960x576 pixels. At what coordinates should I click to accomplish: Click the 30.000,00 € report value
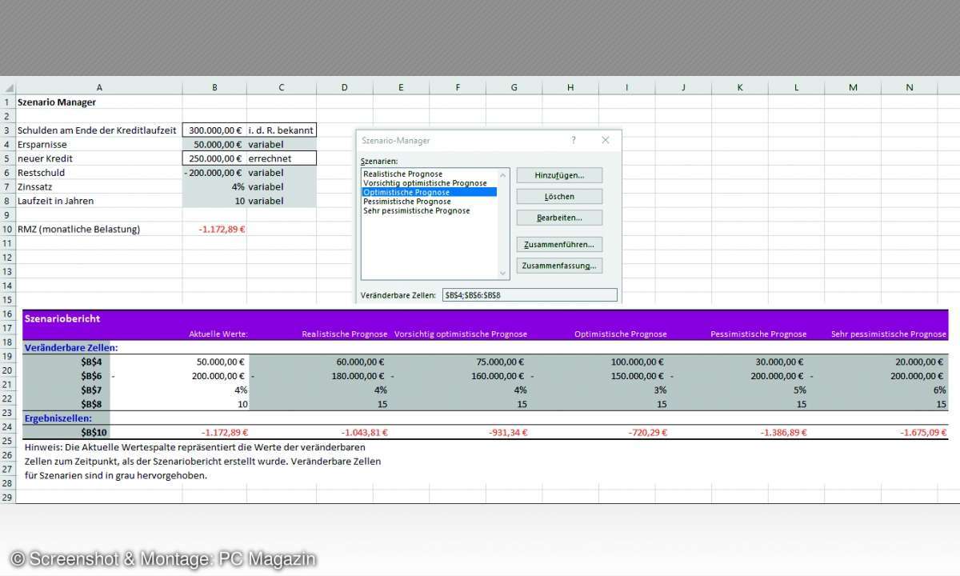[778, 362]
